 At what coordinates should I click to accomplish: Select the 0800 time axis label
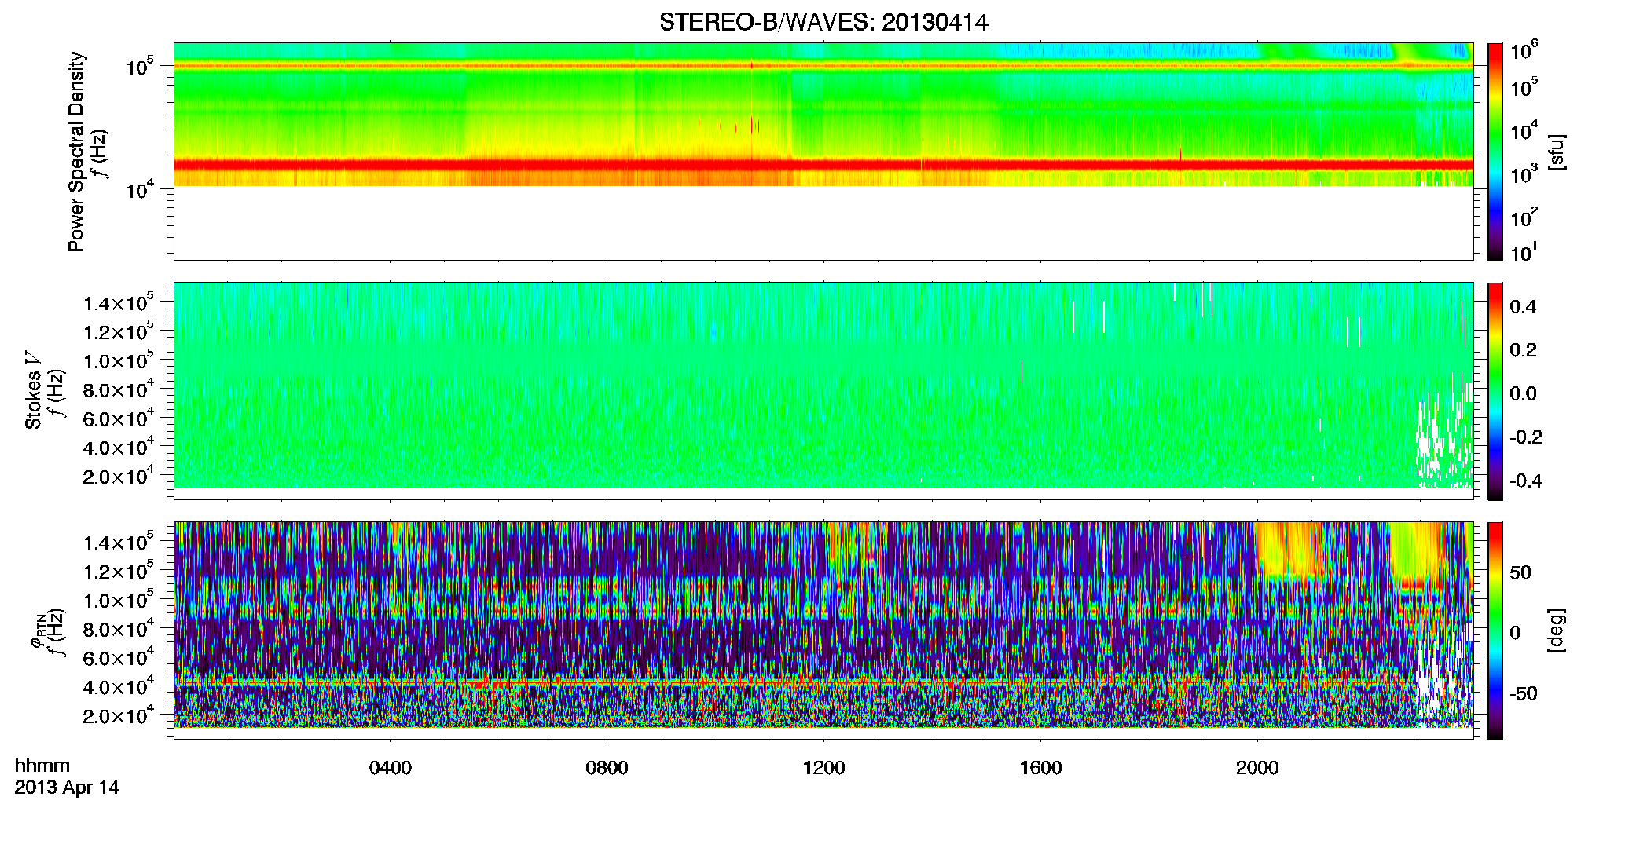click(x=607, y=768)
